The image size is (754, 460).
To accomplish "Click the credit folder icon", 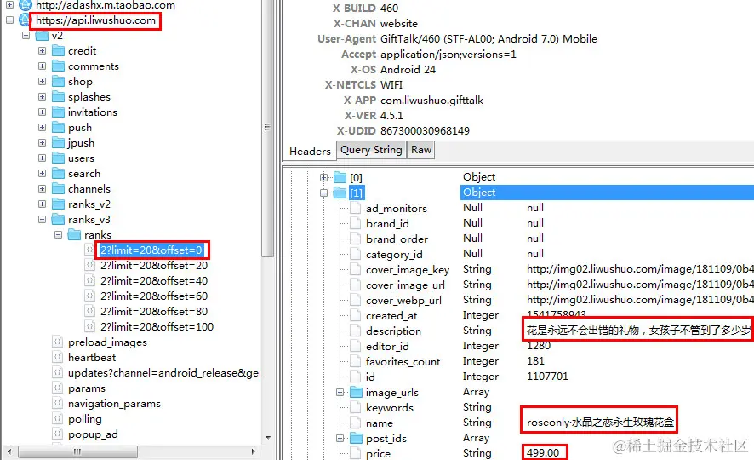I will coord(58,50).
